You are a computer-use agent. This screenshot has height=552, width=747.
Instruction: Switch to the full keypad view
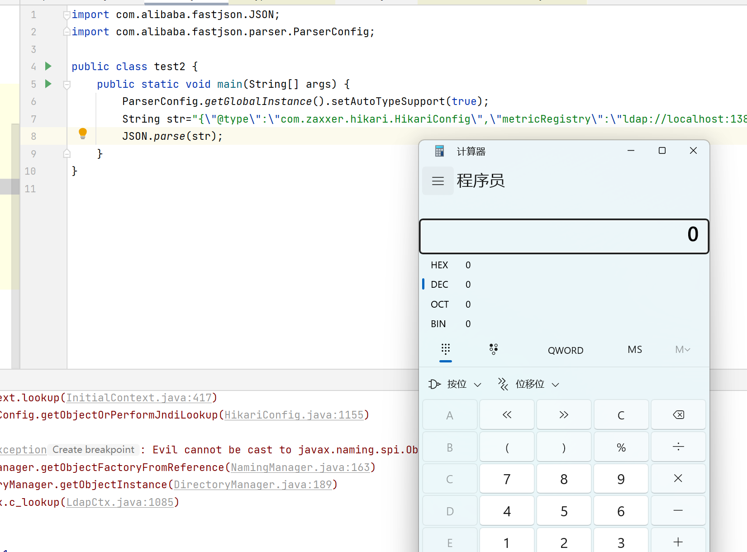pyautogui.click(x=446, y=349)
